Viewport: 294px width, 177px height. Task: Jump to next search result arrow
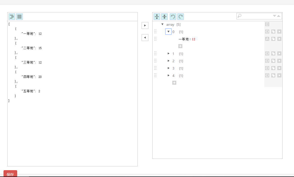pos(275,16)
